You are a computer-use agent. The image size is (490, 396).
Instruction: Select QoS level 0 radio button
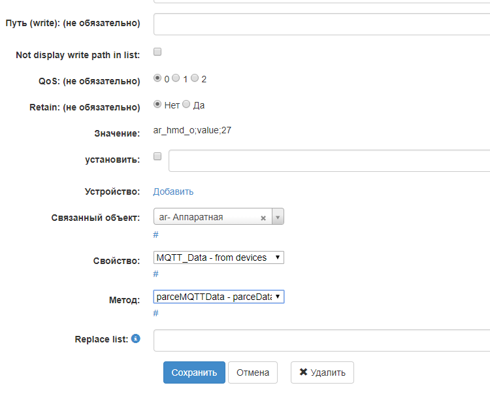point(157,78)
